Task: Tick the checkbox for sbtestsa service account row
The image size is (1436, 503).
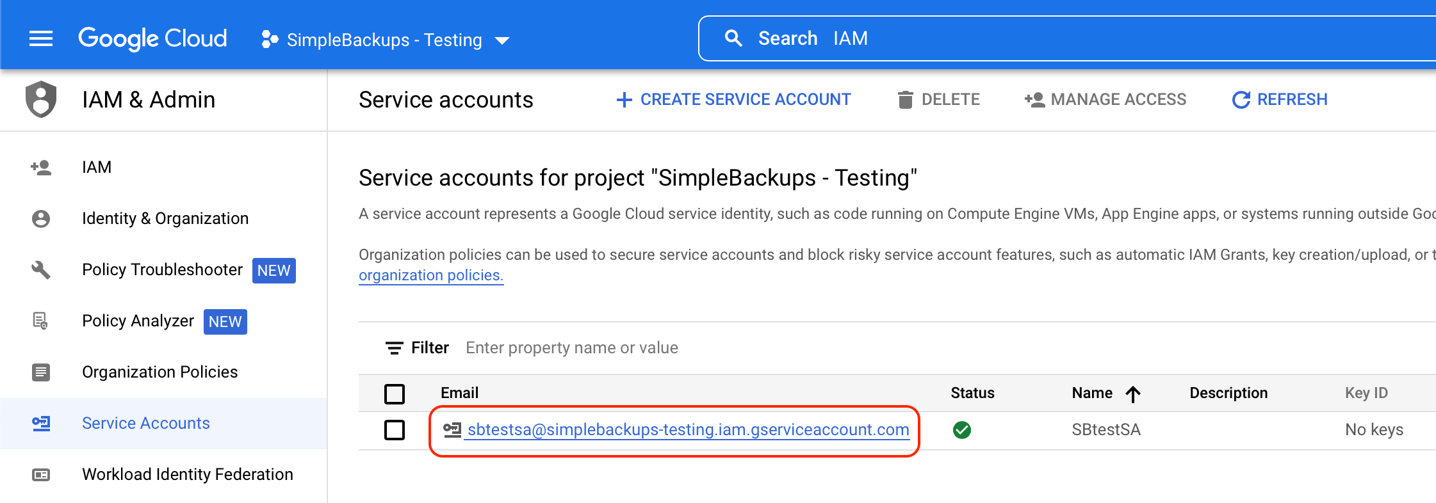Action: pyautogui.click(x=395, y=430)
